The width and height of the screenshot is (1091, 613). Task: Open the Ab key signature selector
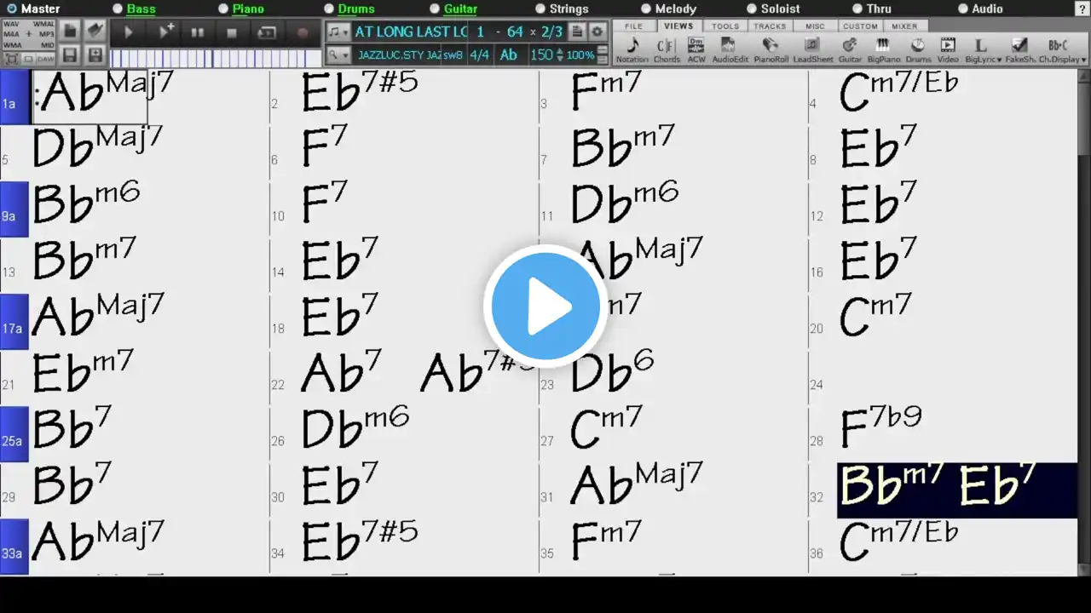[509, 54]
